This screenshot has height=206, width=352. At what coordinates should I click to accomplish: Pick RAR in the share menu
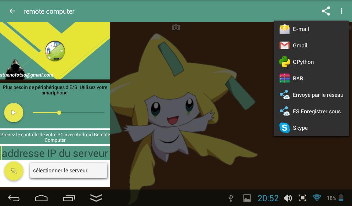pos(311,79)
